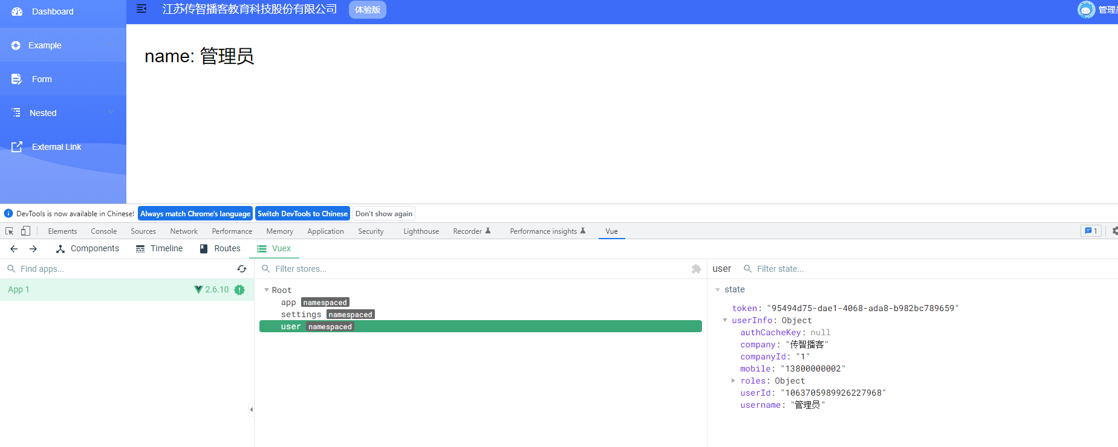
Task: Click the company state entry
Action: coord(784,344)
